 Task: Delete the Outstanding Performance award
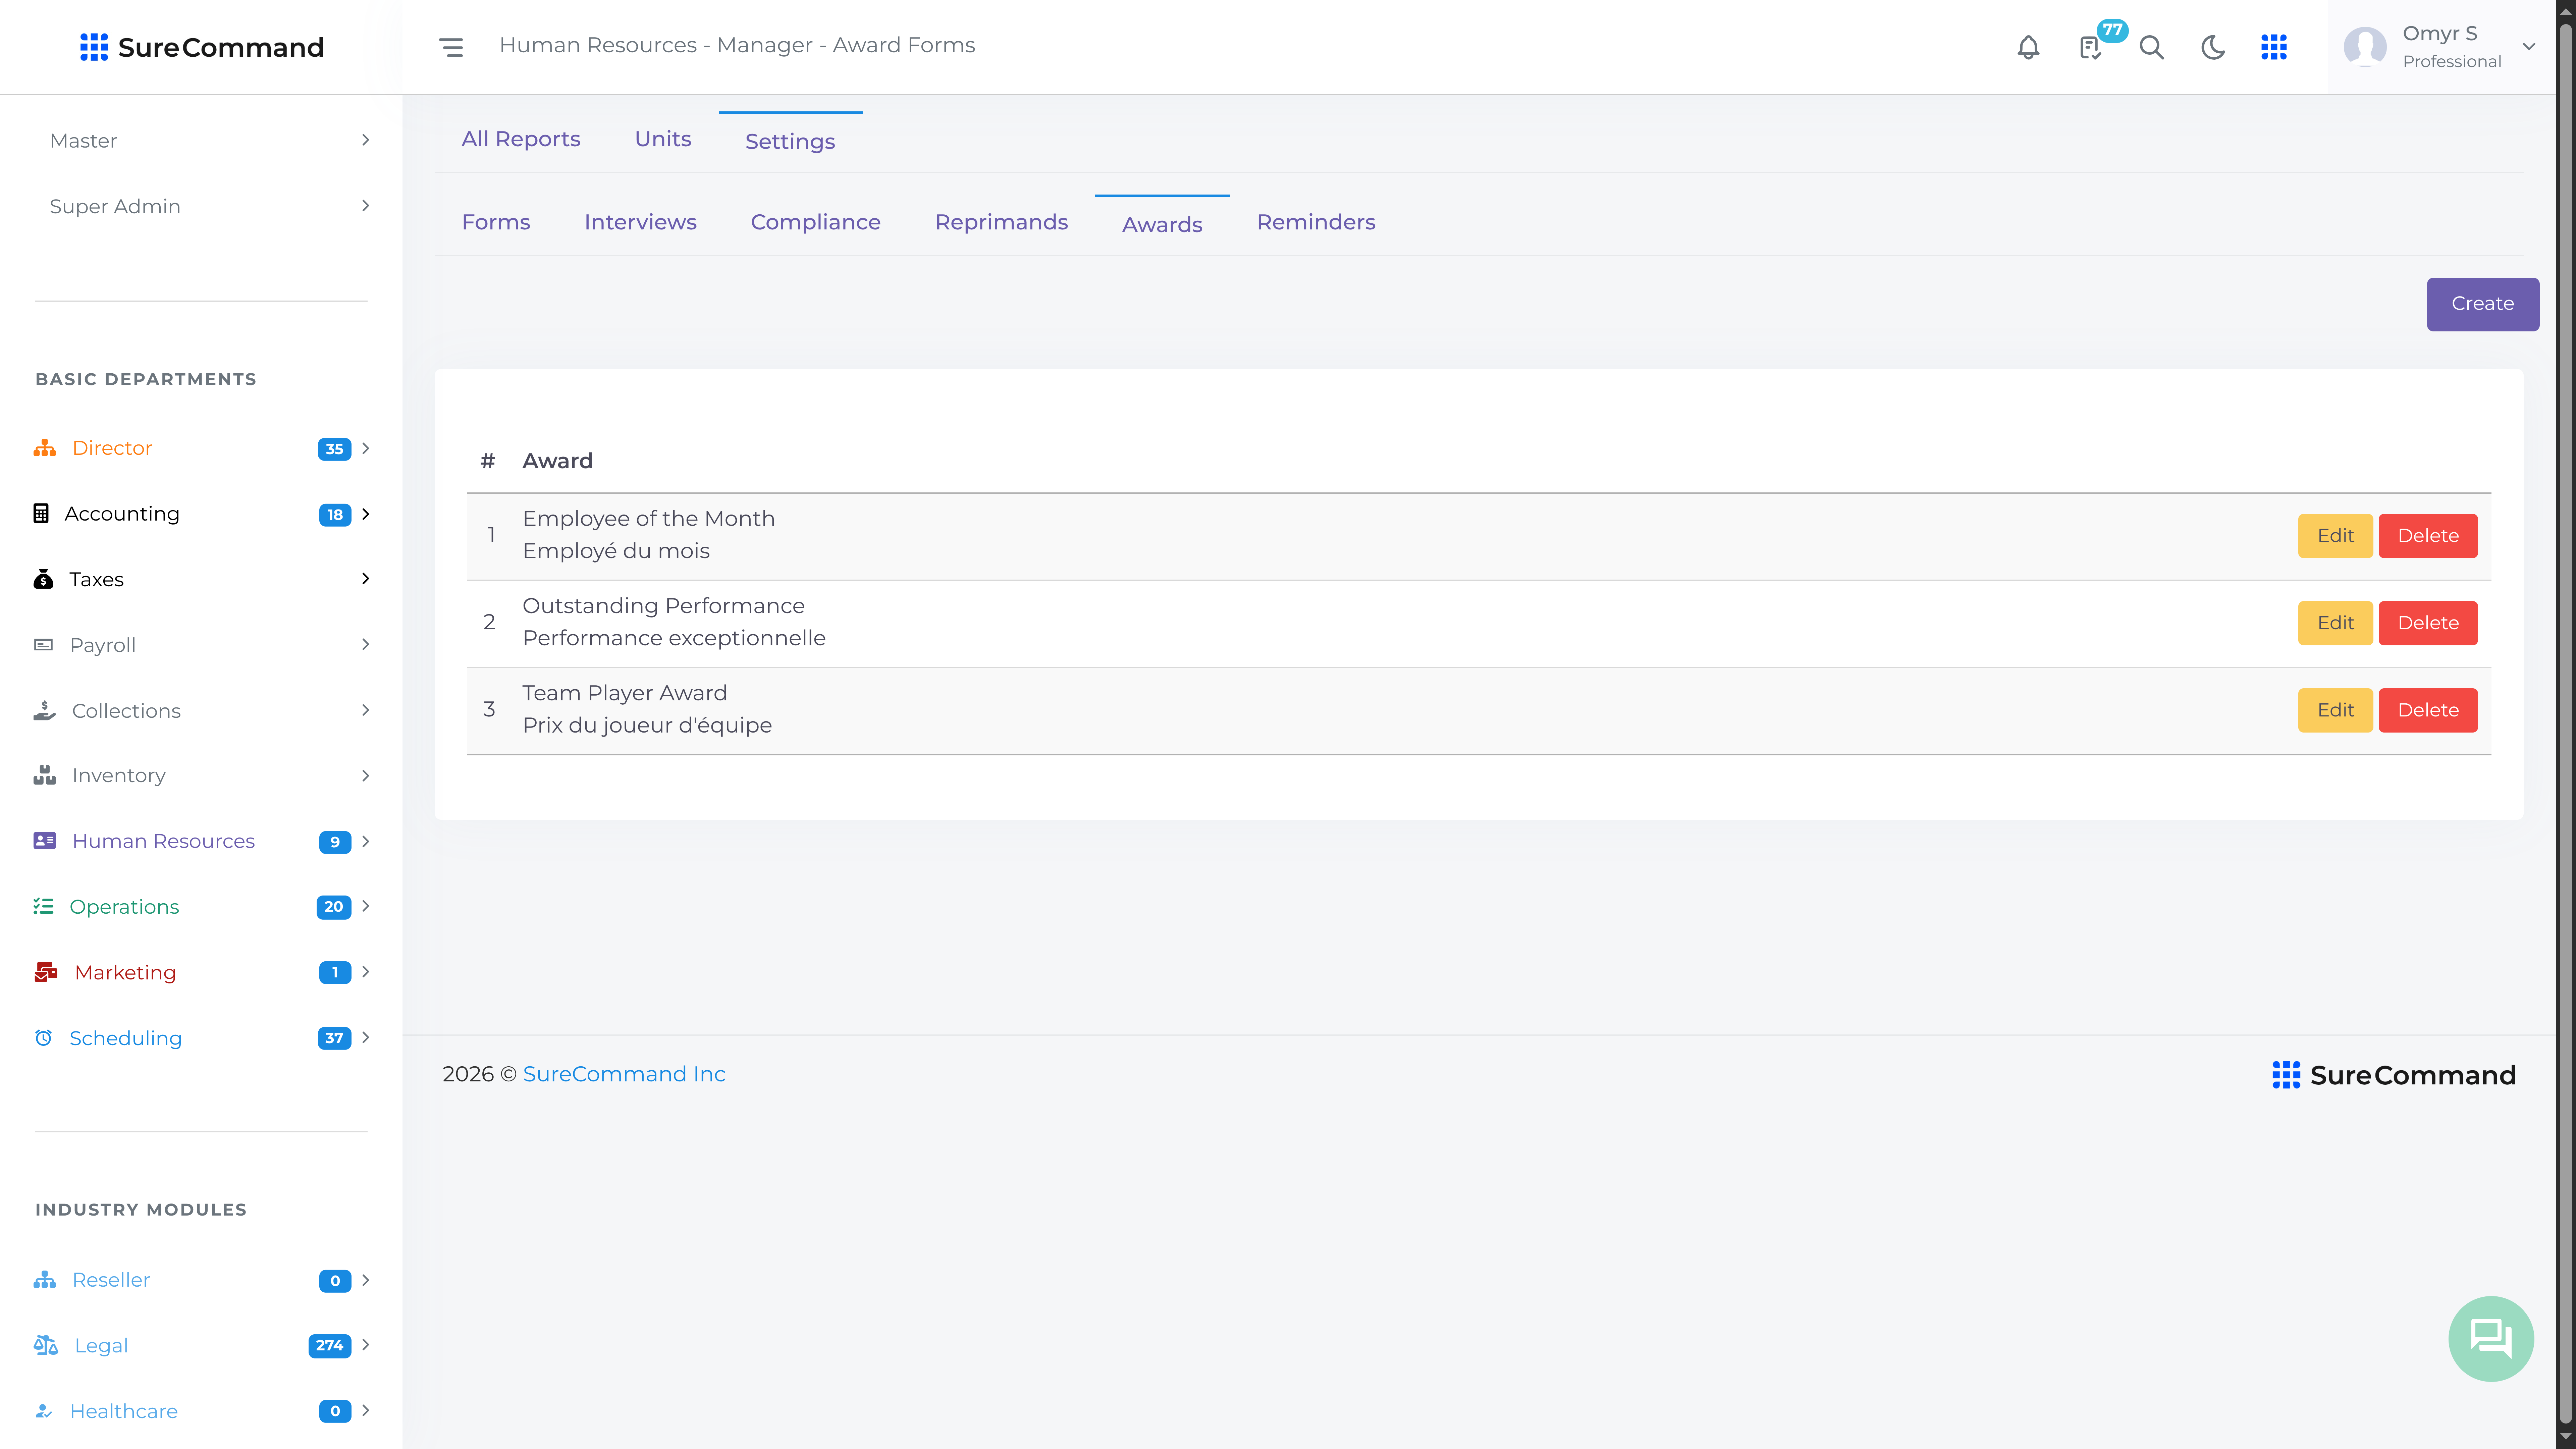tap(2428, 623)
